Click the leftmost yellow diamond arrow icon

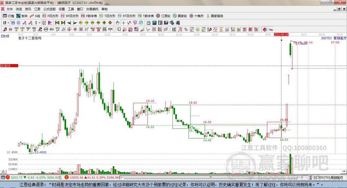point(81,23)
